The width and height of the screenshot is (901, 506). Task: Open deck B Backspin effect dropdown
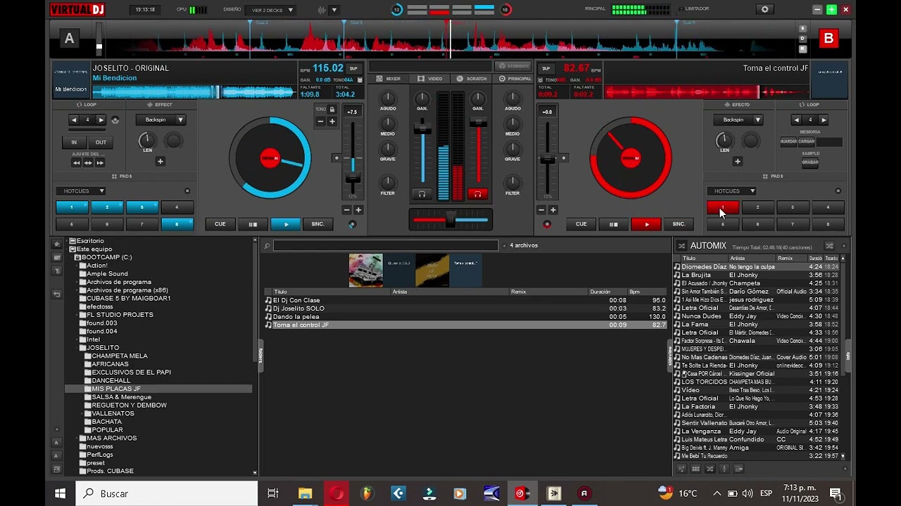[738, 120]
